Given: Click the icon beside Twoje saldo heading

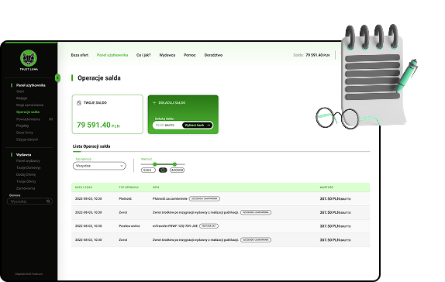Looking at the screenshot, I should pos(79,103).
